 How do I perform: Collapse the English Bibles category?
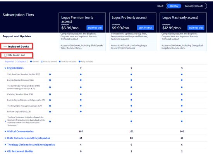(x=5, y=68)
